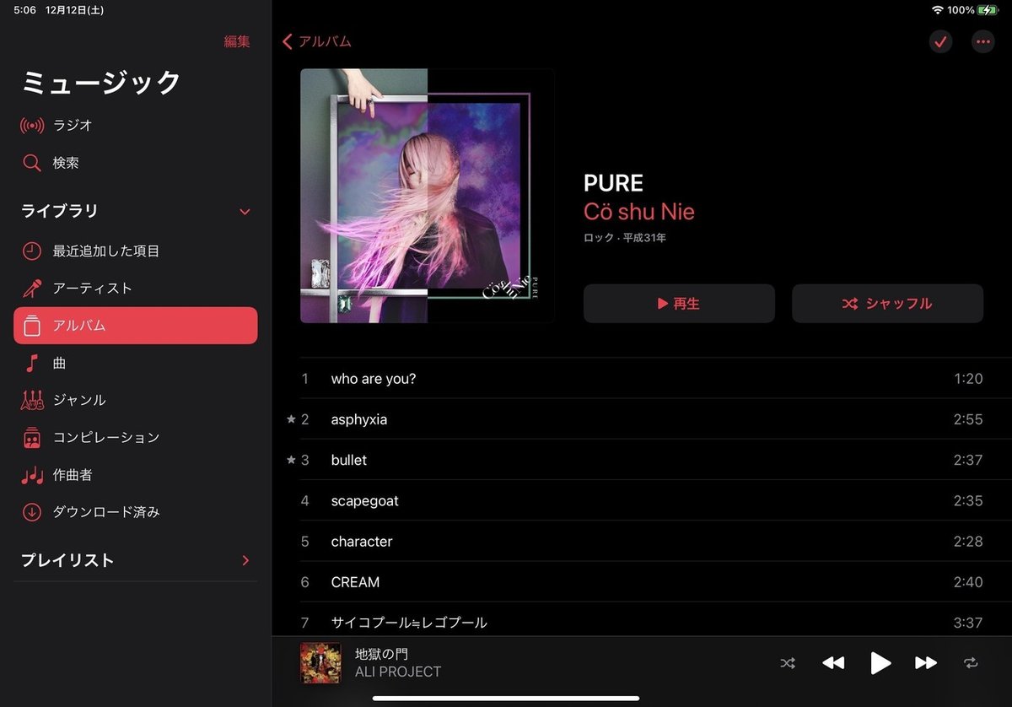Open the Cö shu Nie artist link
The image size is (1012, 707).
638,212
